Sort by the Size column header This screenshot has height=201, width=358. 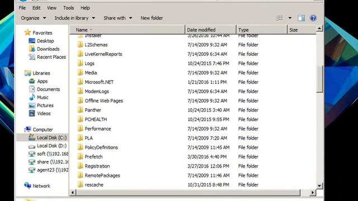[302, 30]
